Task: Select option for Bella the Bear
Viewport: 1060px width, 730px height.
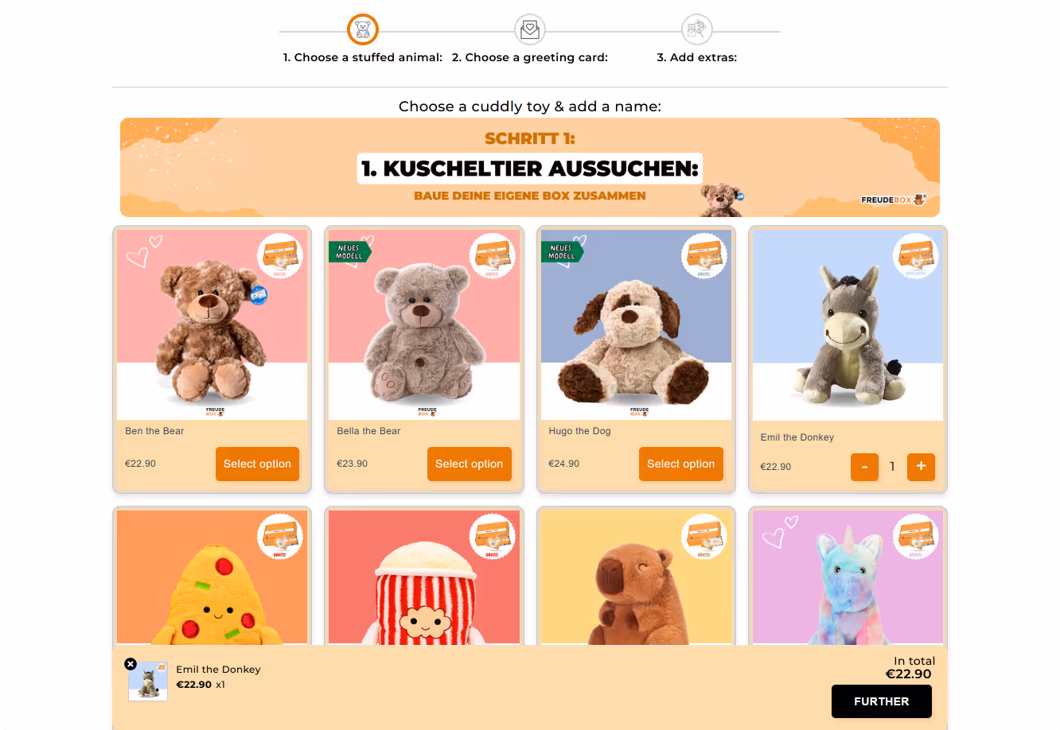Action: pyautogui.click(x=469, y=464)
